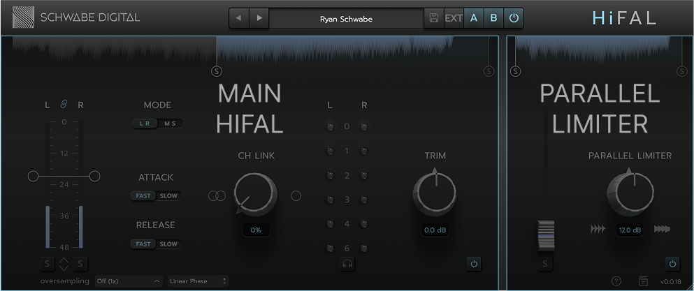Switch mode to M S
The width and height of the screenshot is (694, 291).
click(x=171, y=124)
